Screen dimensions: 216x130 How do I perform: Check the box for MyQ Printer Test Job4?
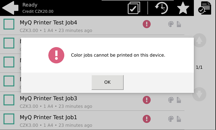point(9,24)
